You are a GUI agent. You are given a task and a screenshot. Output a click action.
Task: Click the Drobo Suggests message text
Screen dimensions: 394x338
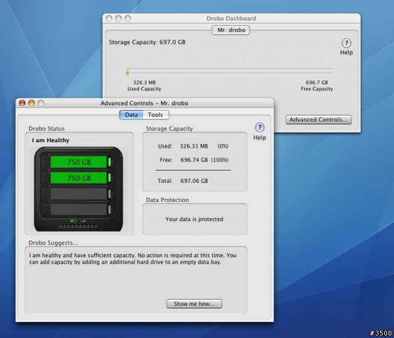click(x=133, y=259)
